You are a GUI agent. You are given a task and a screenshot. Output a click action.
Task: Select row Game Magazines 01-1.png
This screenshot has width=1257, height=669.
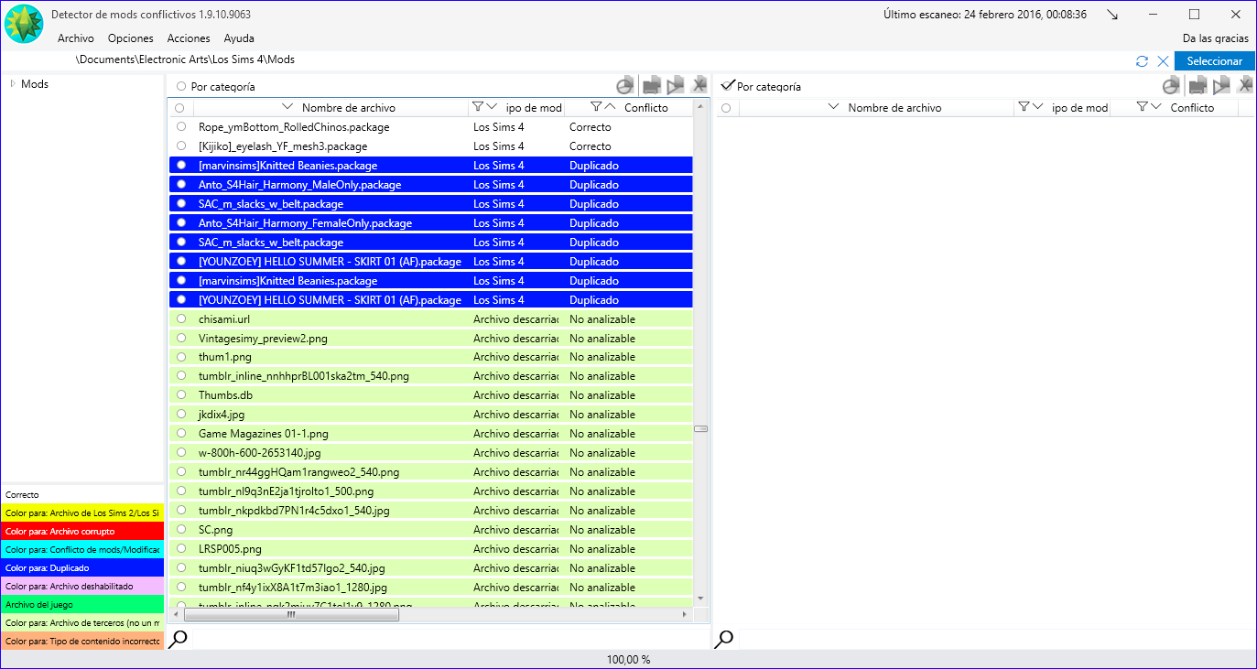(x=430, y=434)
